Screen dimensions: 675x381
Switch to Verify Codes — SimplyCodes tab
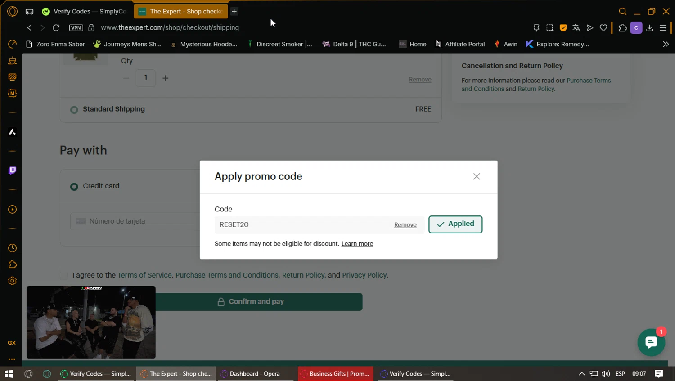pos(85,11)
